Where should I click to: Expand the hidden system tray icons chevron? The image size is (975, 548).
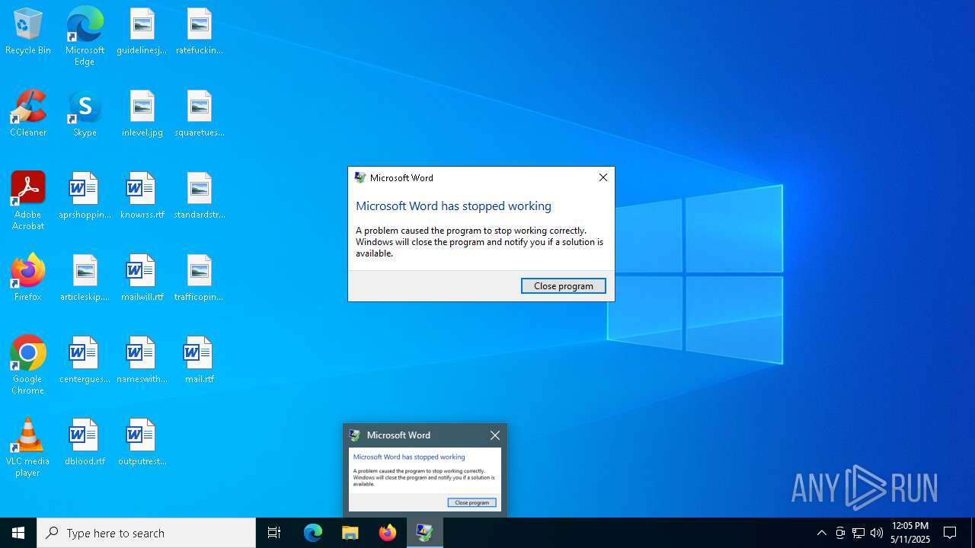[821, 533]
